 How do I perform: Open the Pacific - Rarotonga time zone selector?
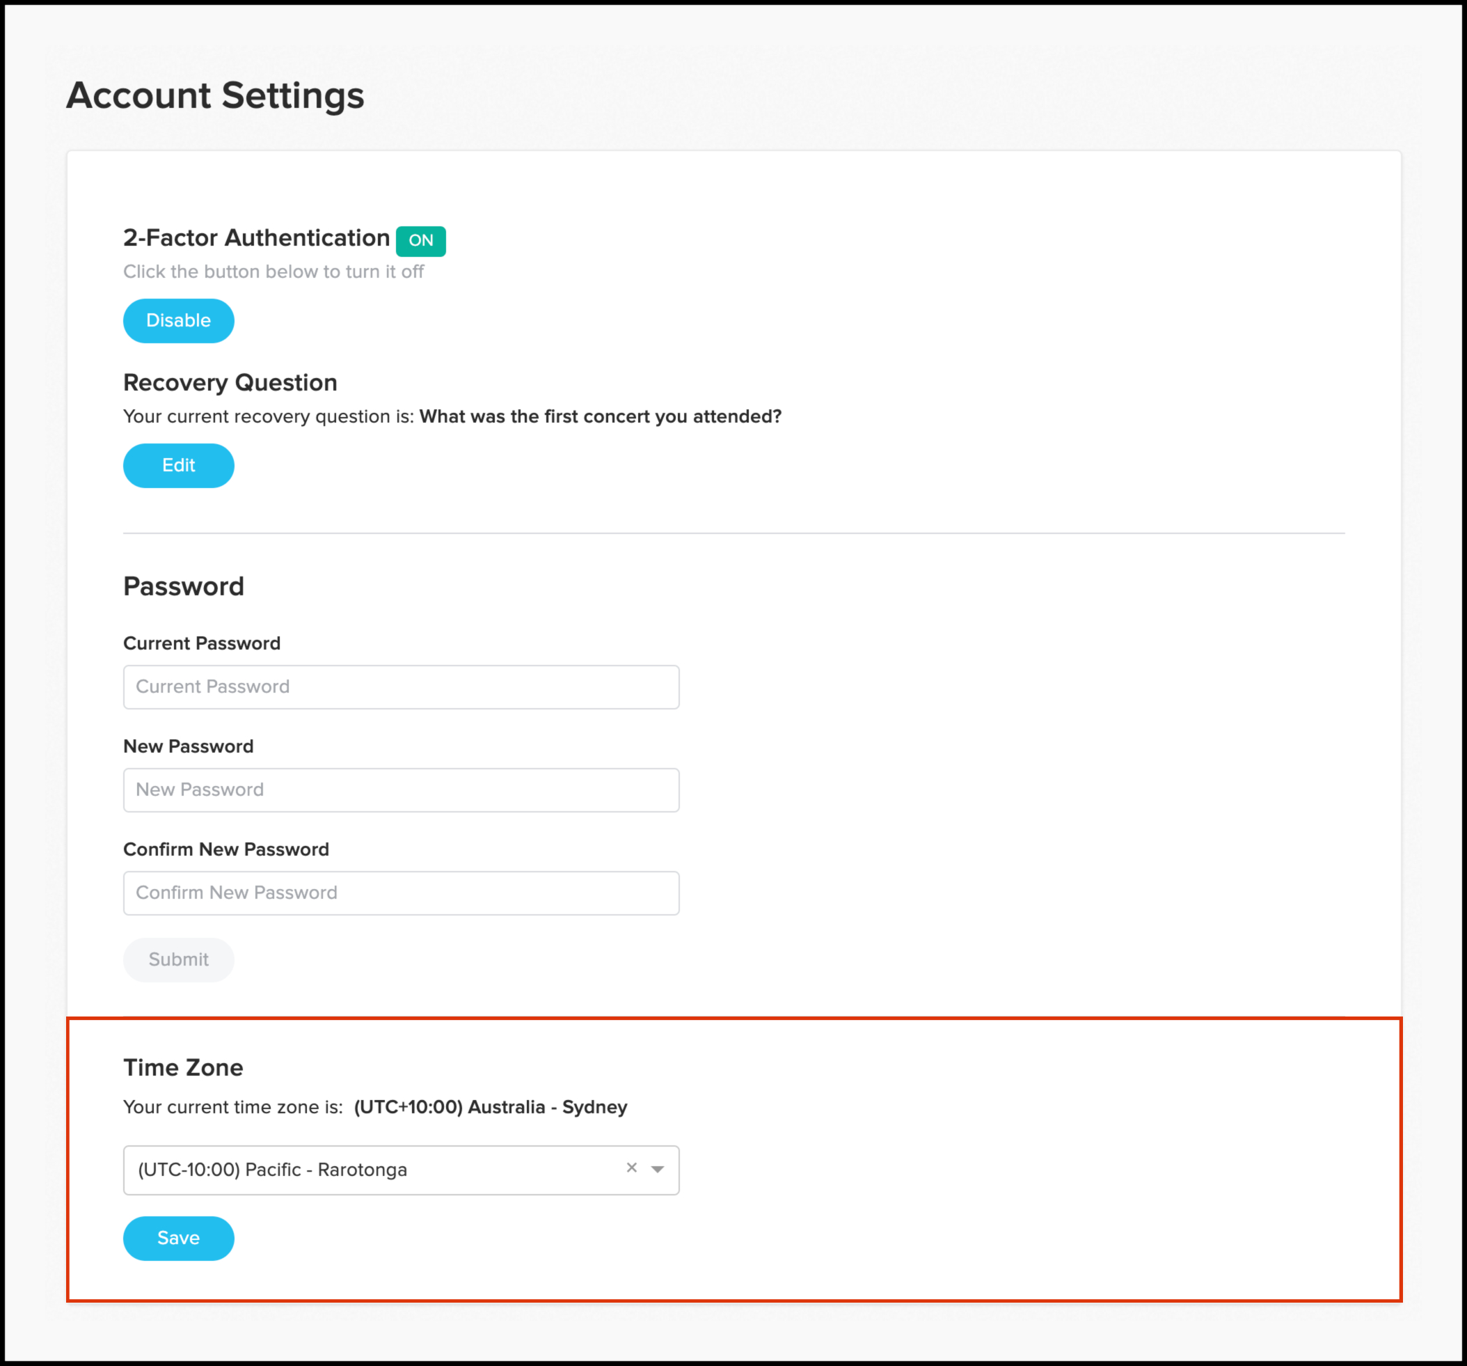[x=369, y=1170]
